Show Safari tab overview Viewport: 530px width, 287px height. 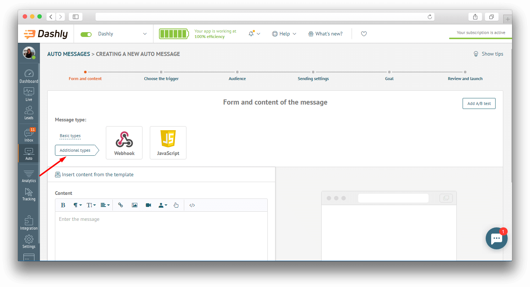click(x=492, y=17)
